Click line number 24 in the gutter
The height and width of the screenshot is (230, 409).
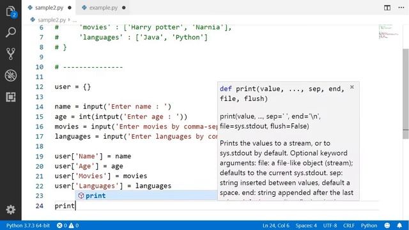pos(40,206)
